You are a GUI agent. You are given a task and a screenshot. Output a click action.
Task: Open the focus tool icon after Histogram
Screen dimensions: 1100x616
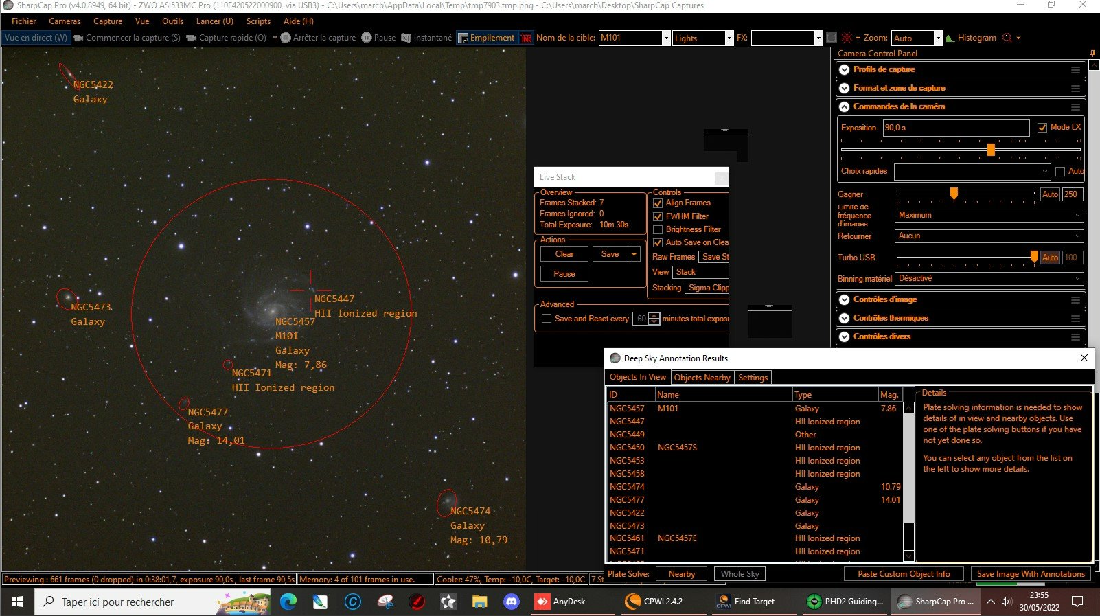(1007, 38)
